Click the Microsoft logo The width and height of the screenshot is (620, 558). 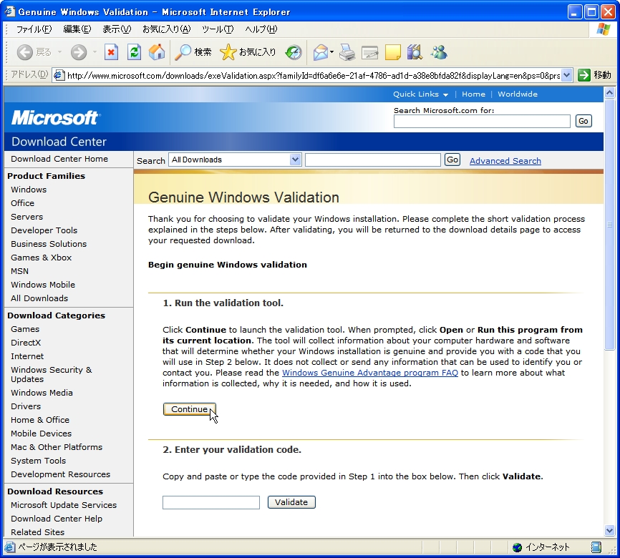coord(55,118)
